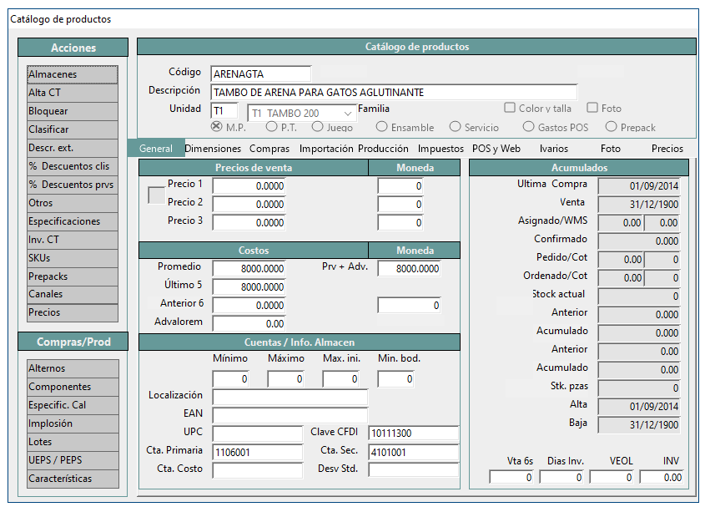Click the Unidad field T1

224,111
